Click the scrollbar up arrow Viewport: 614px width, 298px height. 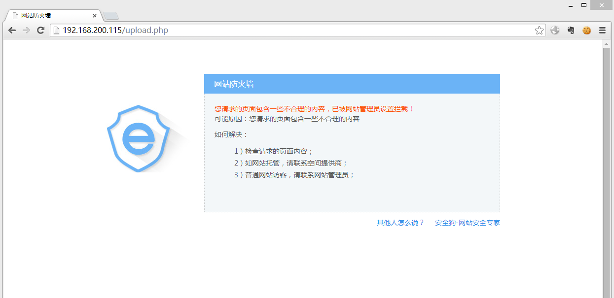607,44
